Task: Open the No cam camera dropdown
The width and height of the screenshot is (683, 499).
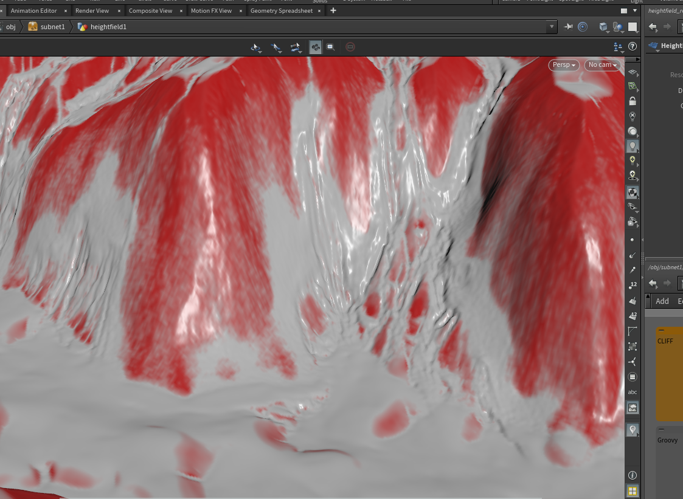Action: point(603,65)
